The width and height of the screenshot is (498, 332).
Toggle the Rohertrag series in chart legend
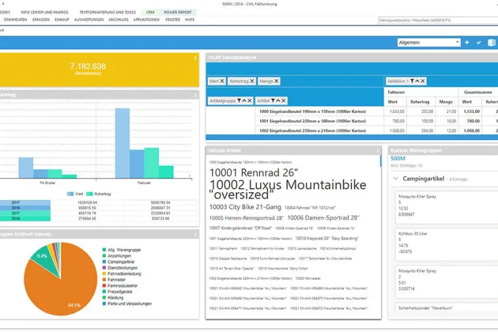tap(99, 194)
